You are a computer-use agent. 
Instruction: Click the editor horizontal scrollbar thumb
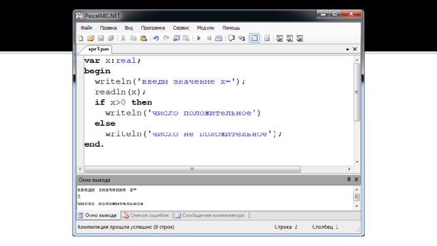[x=193, y=169]
